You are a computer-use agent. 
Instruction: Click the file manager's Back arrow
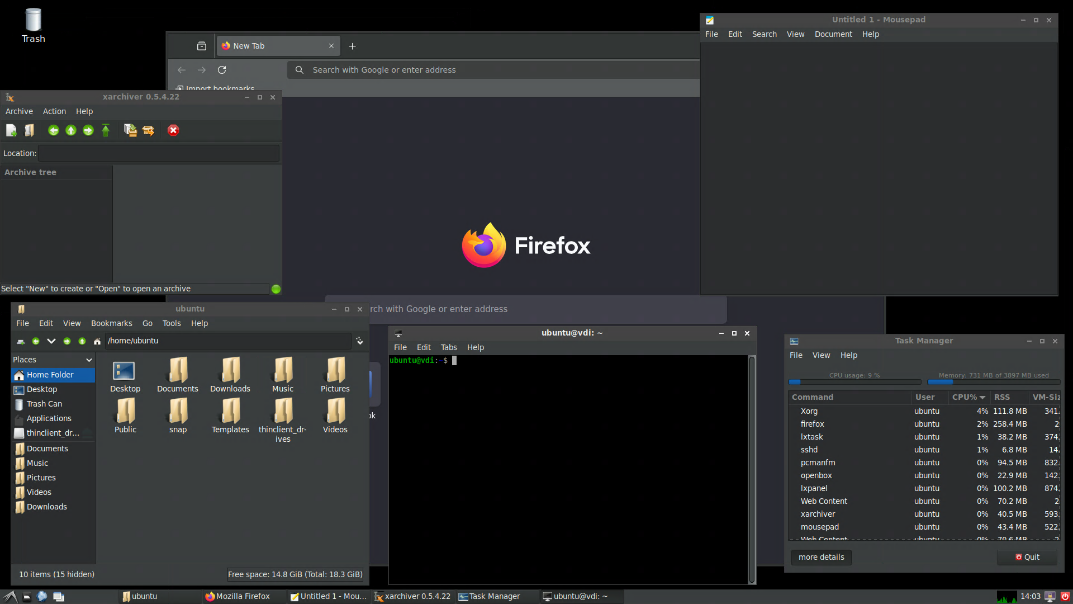[36, 341]
